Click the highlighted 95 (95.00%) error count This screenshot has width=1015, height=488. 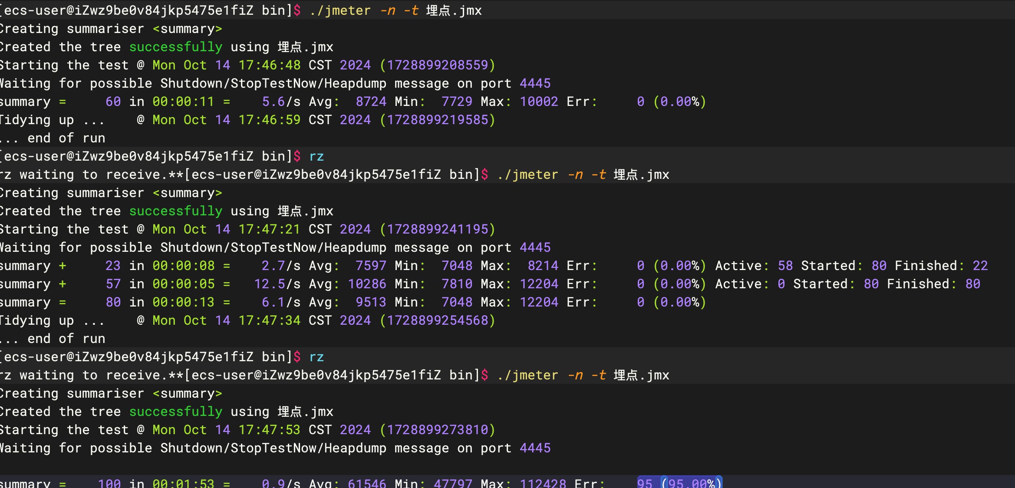(679, 483)
